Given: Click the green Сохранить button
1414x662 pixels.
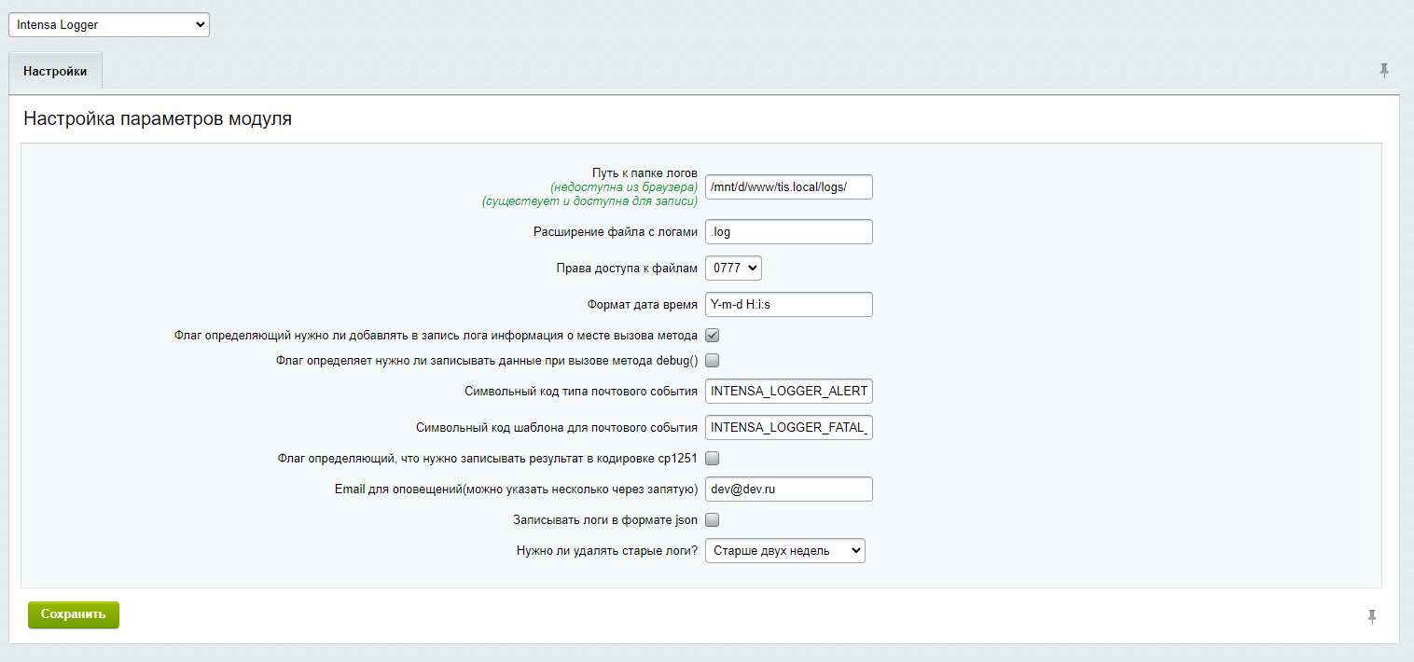Looking at the screenshot, I should pyautogui.click(x=74, y=615).
